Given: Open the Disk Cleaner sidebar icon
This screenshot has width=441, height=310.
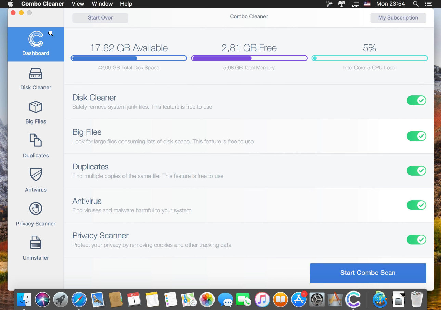Looking at the screenshot, I should tap(36, 74).
